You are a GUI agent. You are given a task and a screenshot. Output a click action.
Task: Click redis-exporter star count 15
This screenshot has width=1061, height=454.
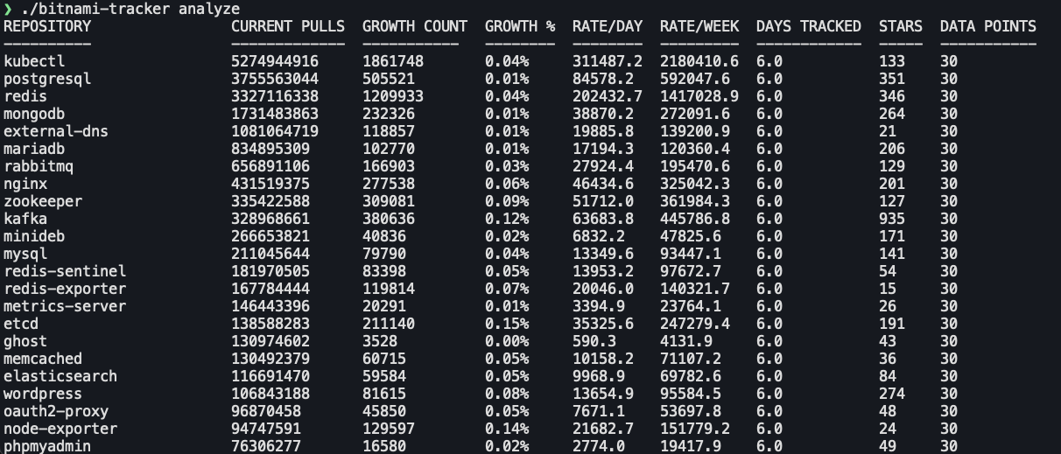pos(888,289)
